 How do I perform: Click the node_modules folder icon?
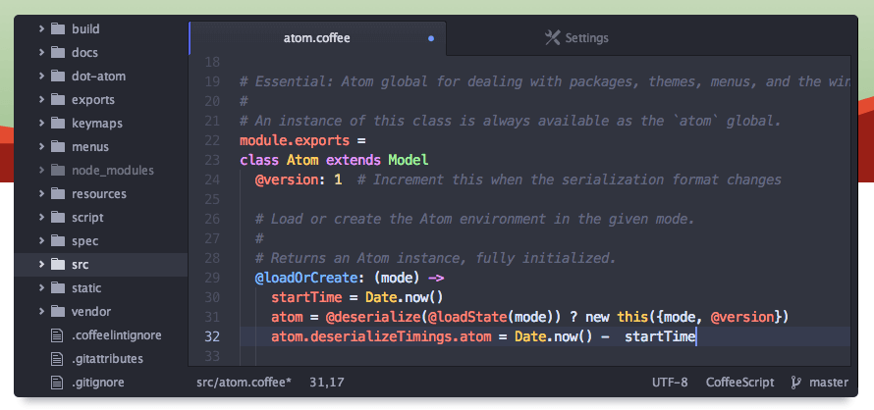click(58, 170)
